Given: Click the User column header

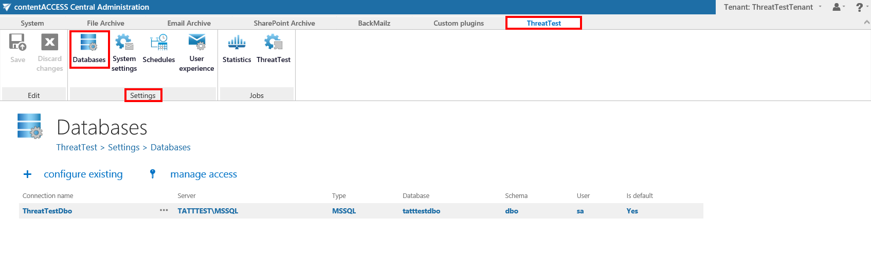Looking at the screenshot, I should point(583,196).
